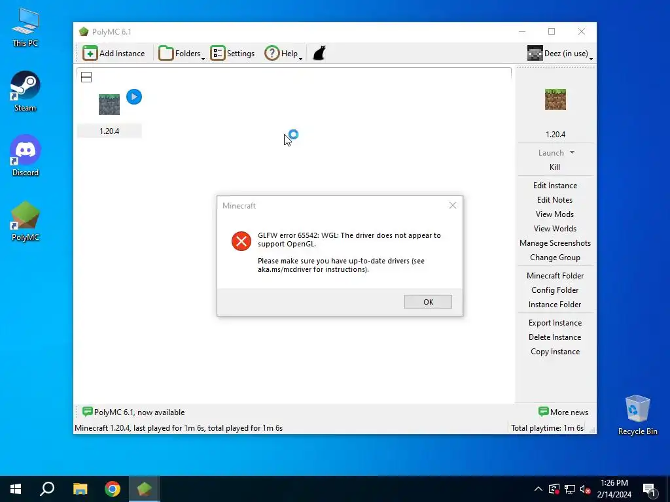Click Export Instance
The width and height of the screenshot is (670, 502).
pyautogui.click(x=555, y=323)
